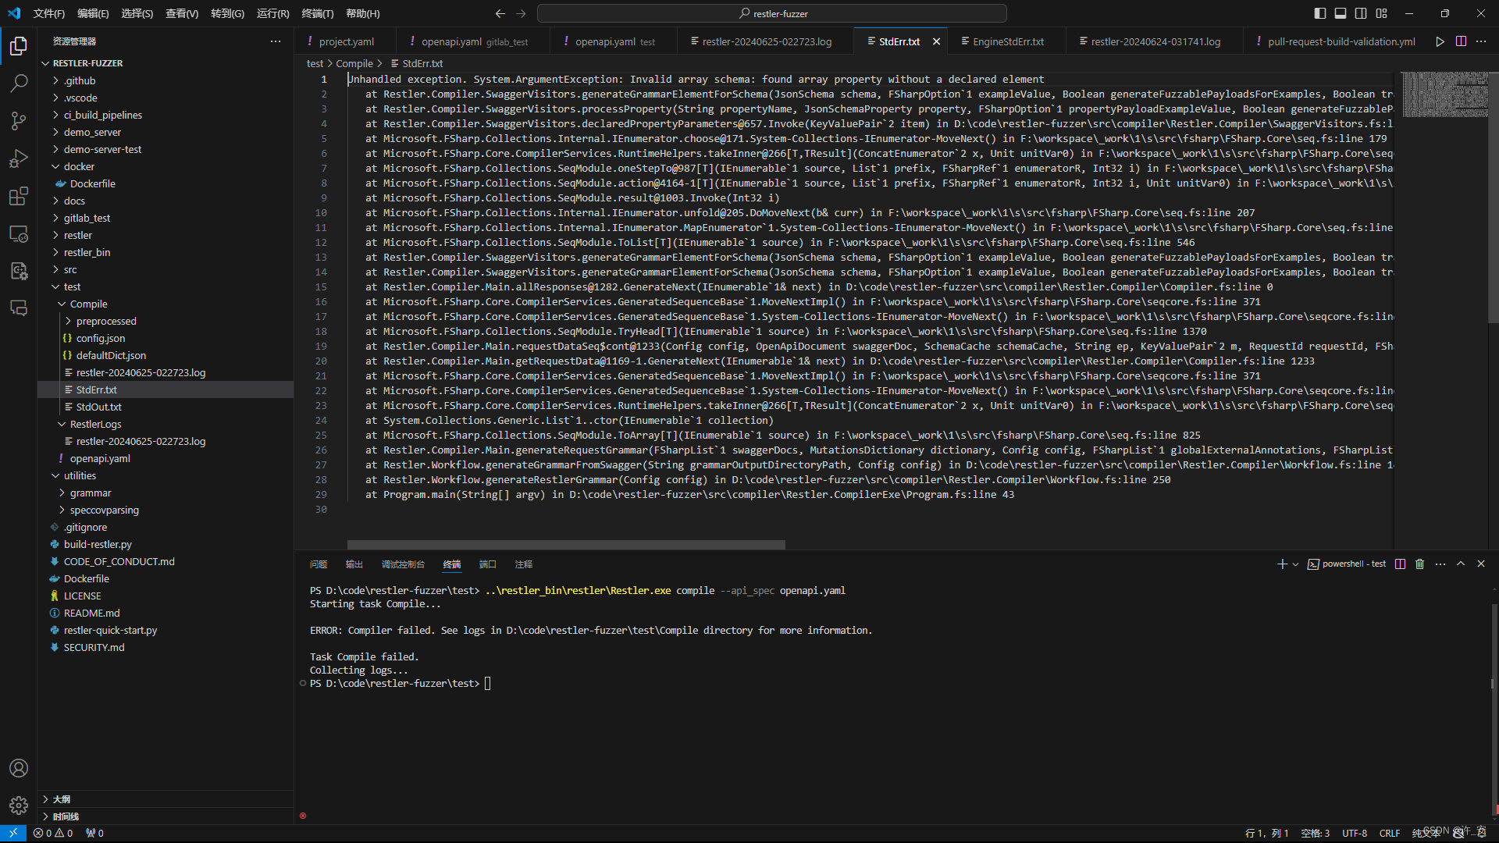Screen dimensions: 1499x843
Task: Open the 文件(F) menu
Action: pos(49,13)
